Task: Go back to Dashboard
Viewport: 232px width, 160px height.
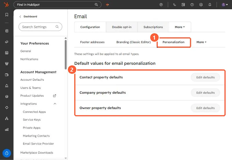Action: (x=30, y=16)
